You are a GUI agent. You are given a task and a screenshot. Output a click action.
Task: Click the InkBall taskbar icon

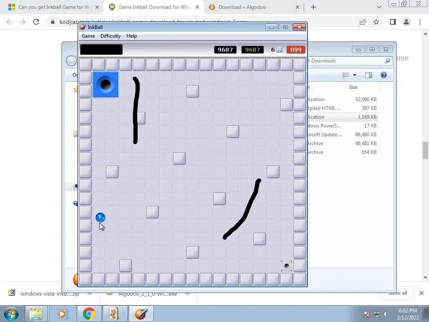141,314
